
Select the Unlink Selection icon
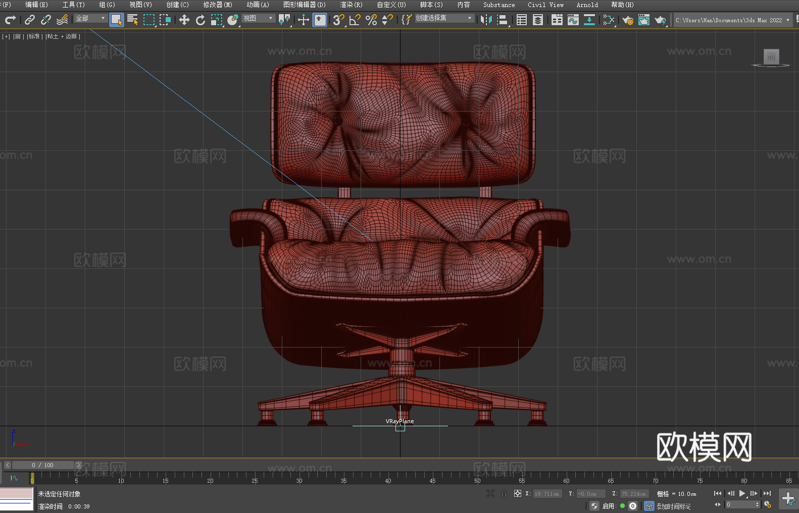(46, 20)
